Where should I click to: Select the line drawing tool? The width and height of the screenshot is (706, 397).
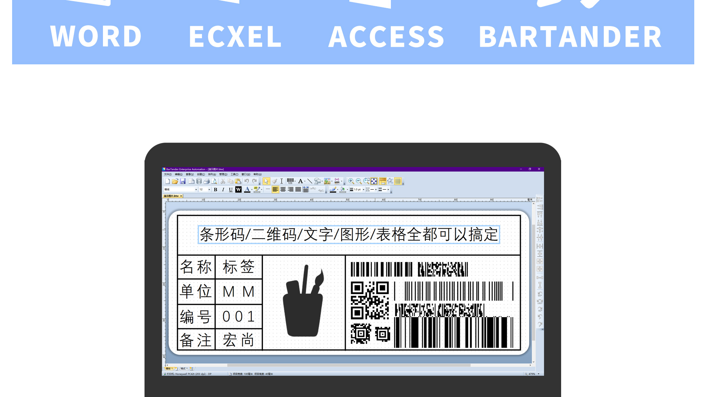[x=310, y=181]
